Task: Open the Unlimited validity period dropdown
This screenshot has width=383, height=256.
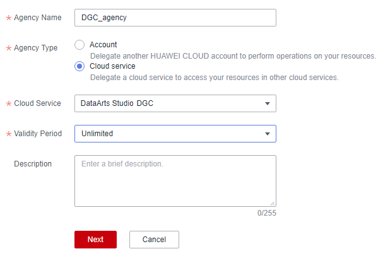Action: click(x=175, y=134)
